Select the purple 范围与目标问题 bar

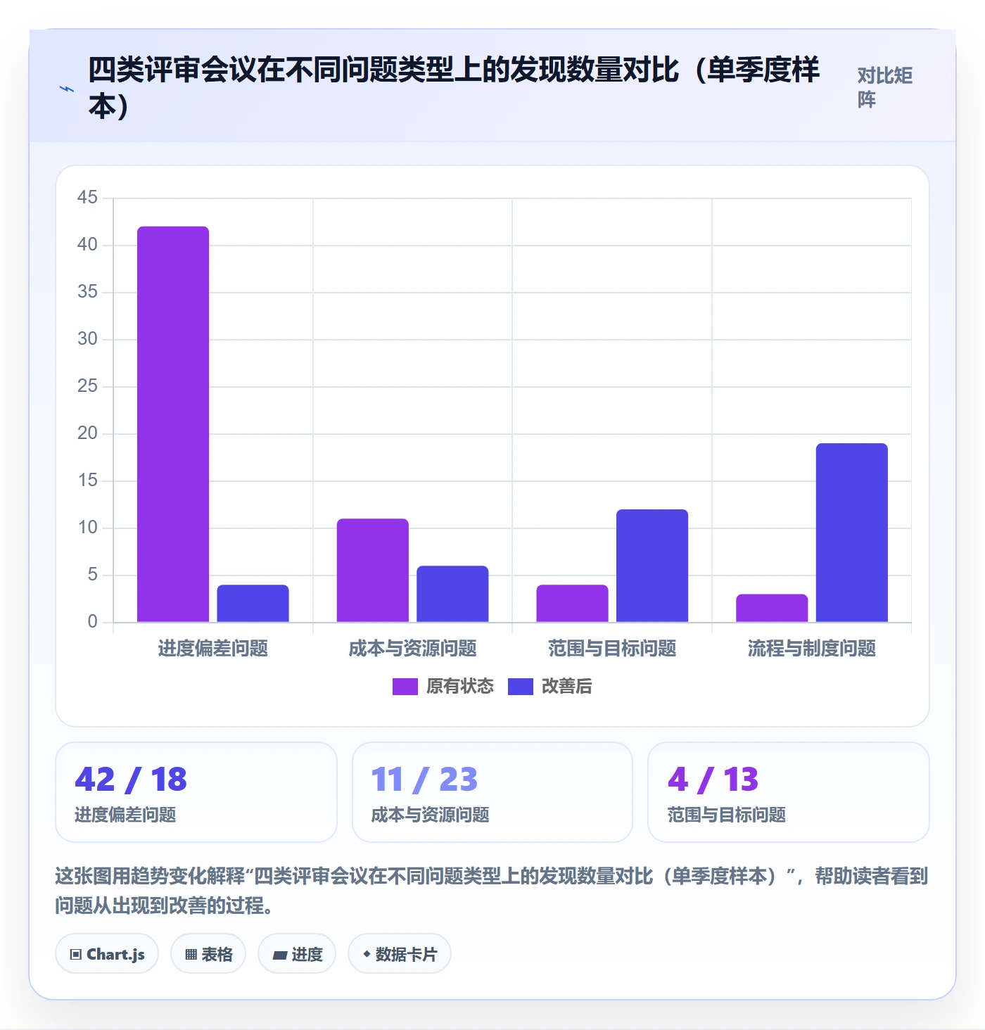[572, 604]
